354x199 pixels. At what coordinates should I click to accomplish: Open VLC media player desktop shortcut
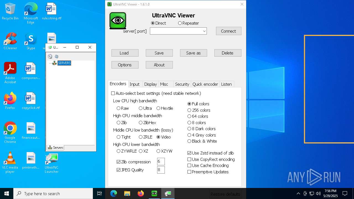(x=10, y=163)
